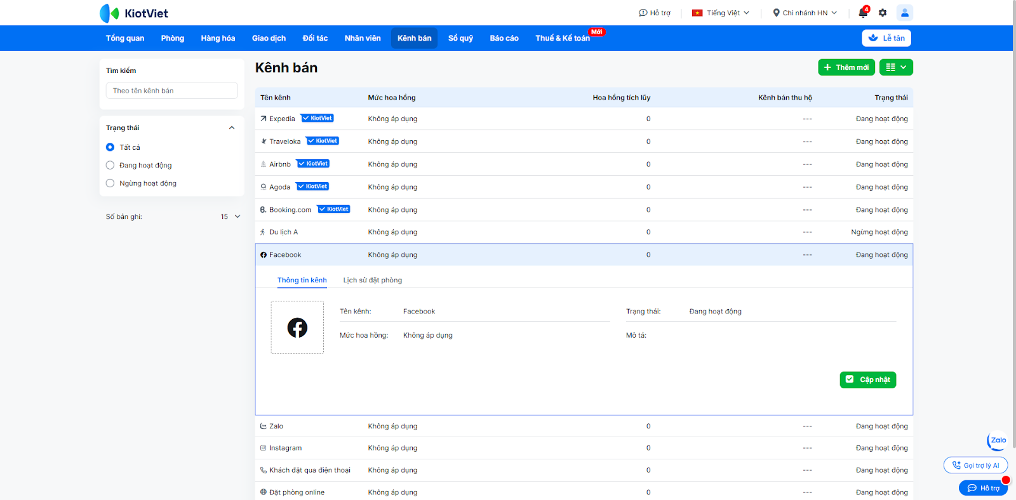Viewport: 1016px width, 500px height.
Task: Open the Số bản ghi dropdown
Action: point(231,217)
